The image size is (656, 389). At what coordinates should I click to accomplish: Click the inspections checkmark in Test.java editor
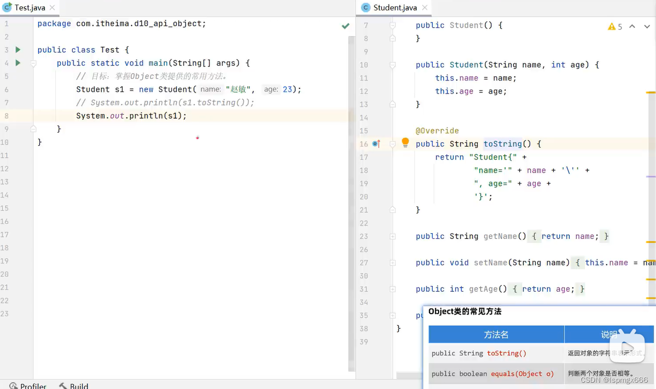pyautogui.click(x=345, y=25)
